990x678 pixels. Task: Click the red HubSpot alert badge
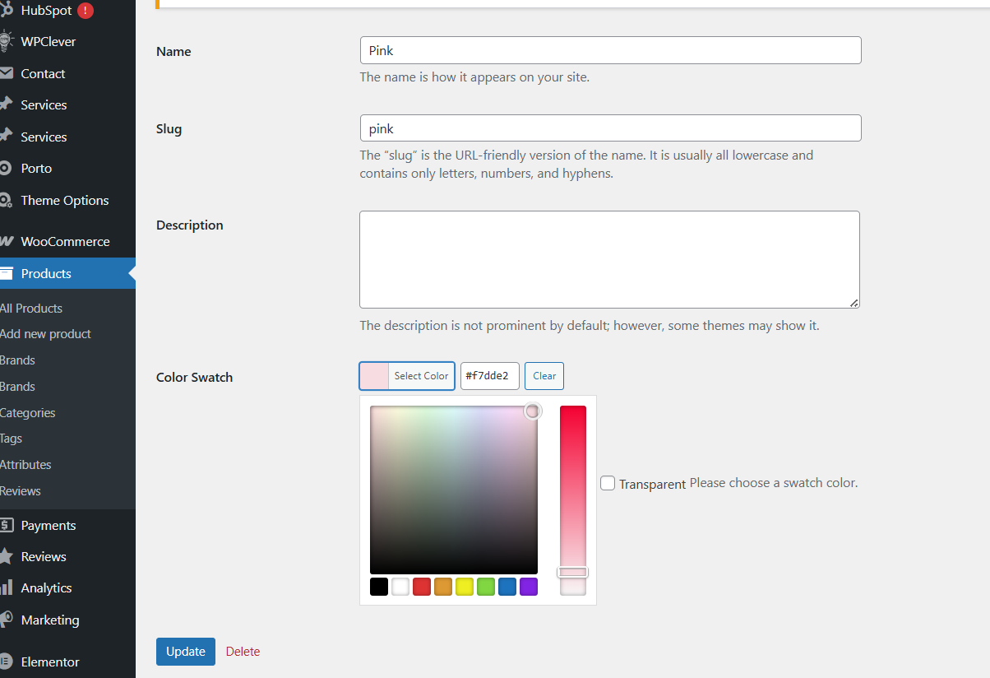[x=86, y=11]
